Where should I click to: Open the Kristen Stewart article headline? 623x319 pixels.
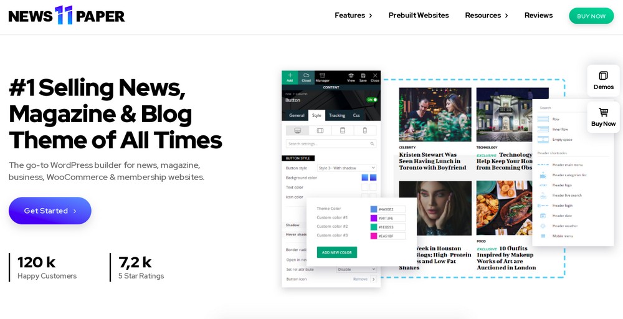click(x=432, y=161)
